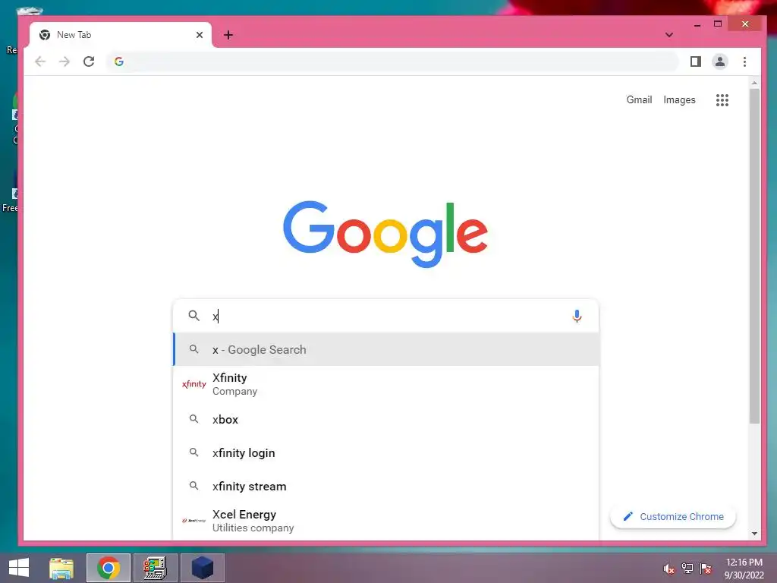The image size is (777, 583).
Task: Click the Google icon in address bar
Action: [x=119, y=61]
